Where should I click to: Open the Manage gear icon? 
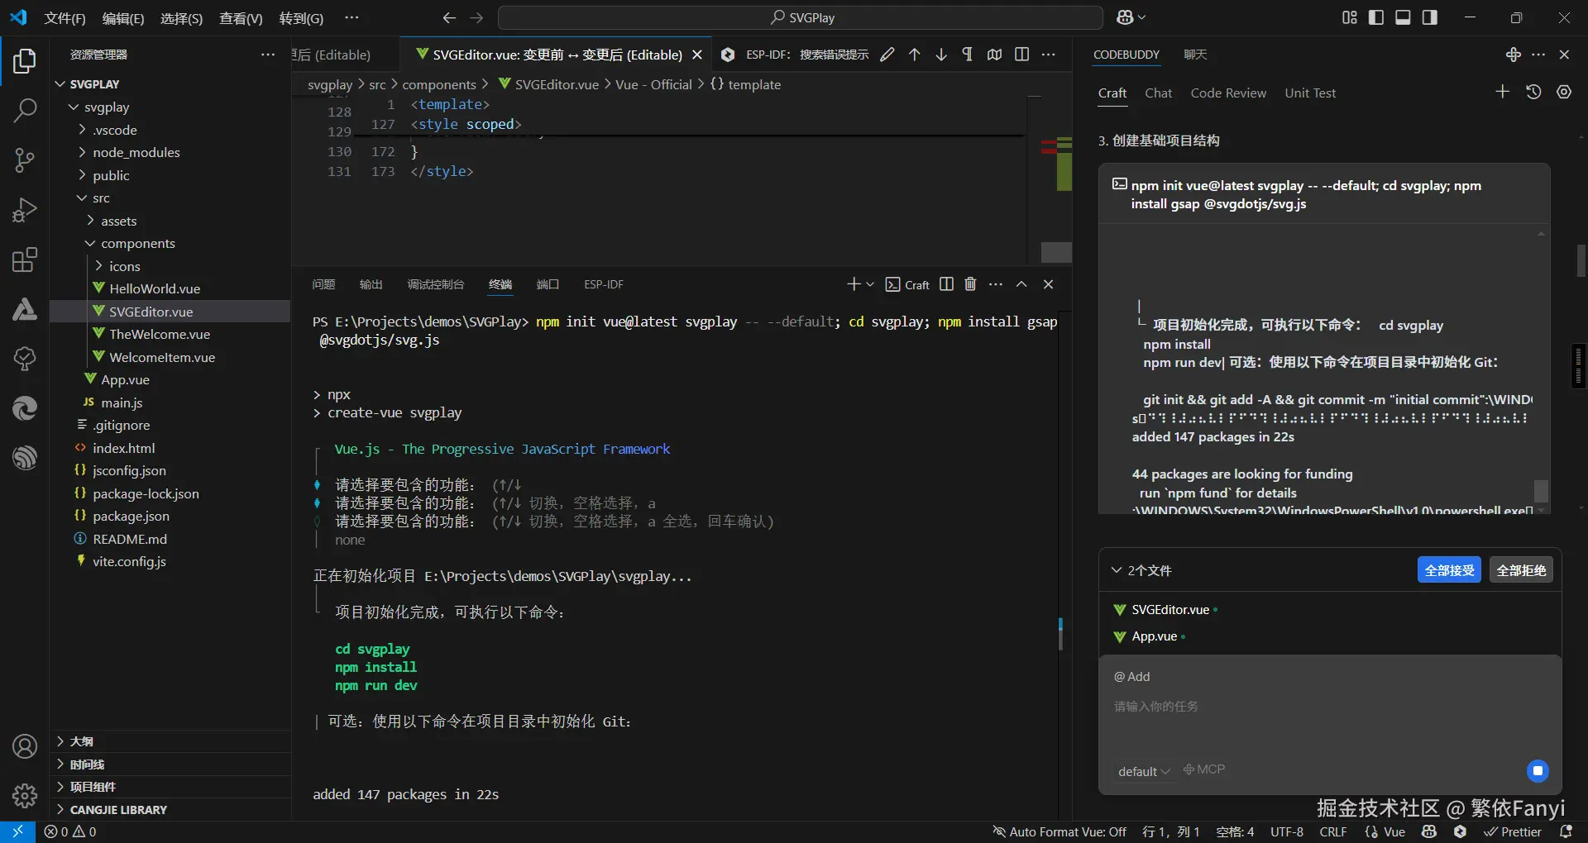coord(25,796)
